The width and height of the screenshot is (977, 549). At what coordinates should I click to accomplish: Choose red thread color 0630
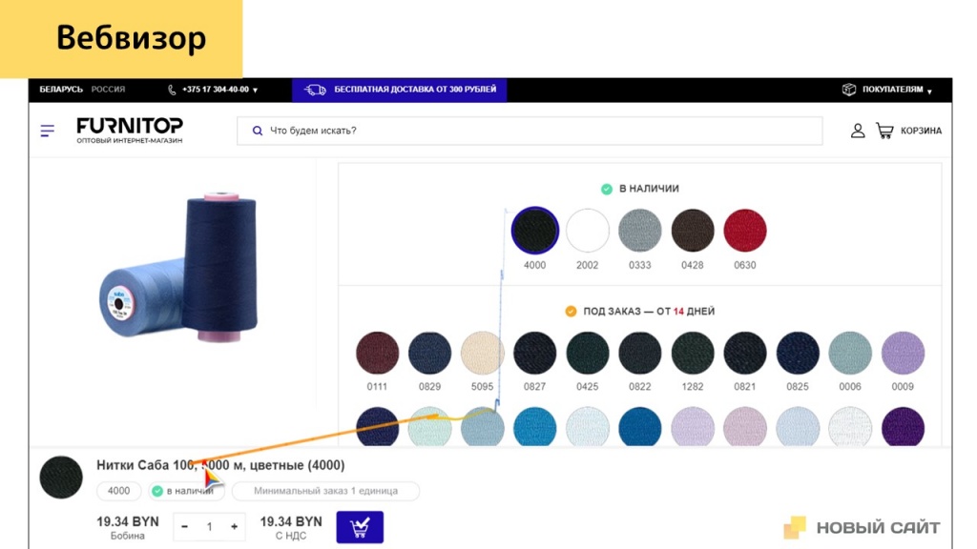tap(744, 231)
